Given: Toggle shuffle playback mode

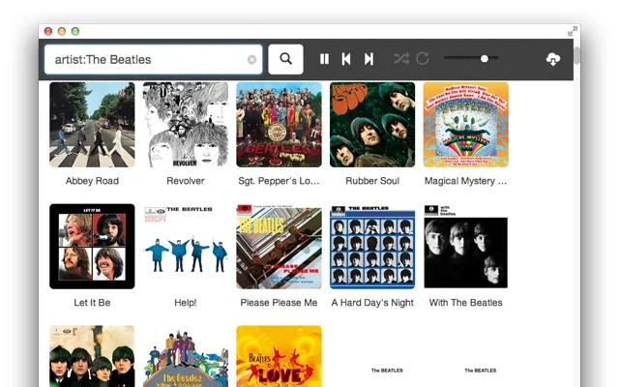Looking at the screenshot, I should click(x=400, y=59).
